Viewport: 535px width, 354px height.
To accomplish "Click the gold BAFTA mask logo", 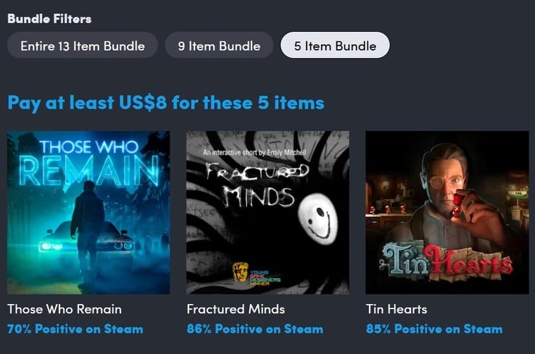I will pyautogui.click(x=240, y=272).
